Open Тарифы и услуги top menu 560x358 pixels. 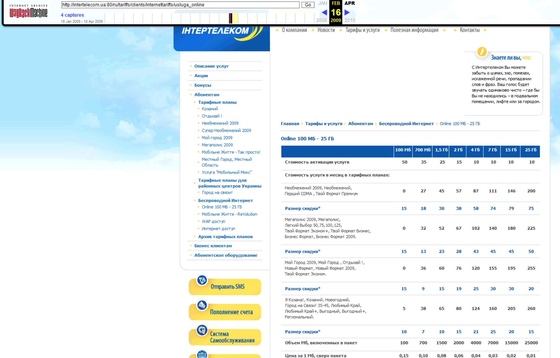362,30
